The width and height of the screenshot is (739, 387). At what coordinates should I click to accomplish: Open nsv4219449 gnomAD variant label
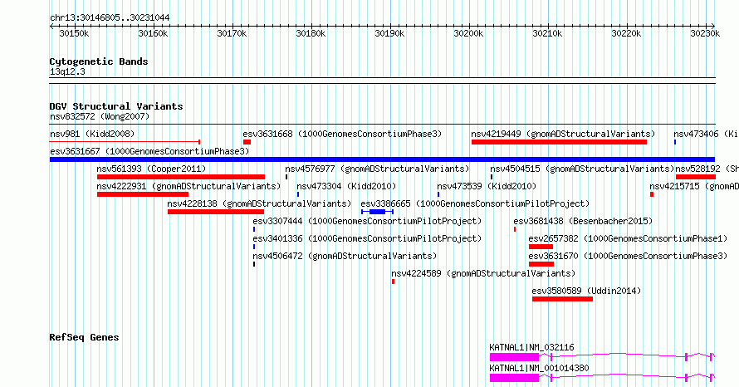click(563, 134)
